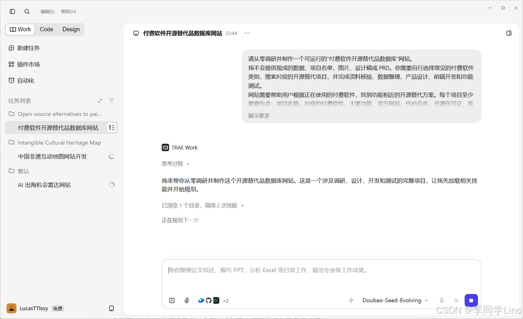Open the 自动化 automation page

[x=21, y=81]
